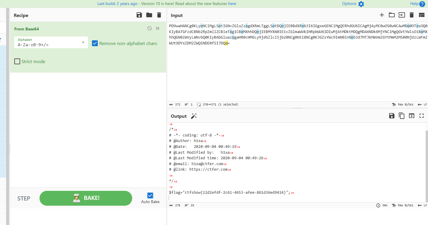The width and height of the screenshot is (428, 225).
Task: Click the 3ms bake time indicator
Action: tap(382, 205)
